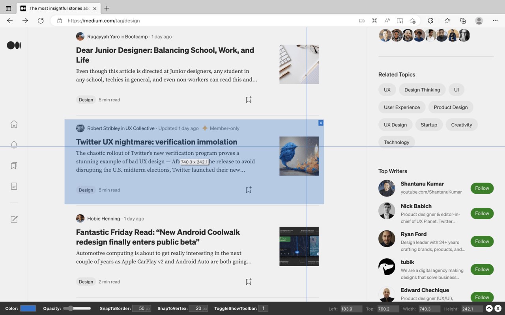
Task: Select the Product Design topic chip
Action: point(451,107)
